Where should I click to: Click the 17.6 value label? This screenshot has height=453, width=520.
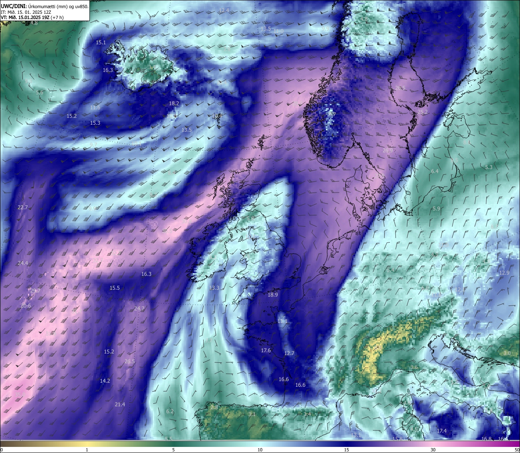pyautogui.click(x=266, y=351)
